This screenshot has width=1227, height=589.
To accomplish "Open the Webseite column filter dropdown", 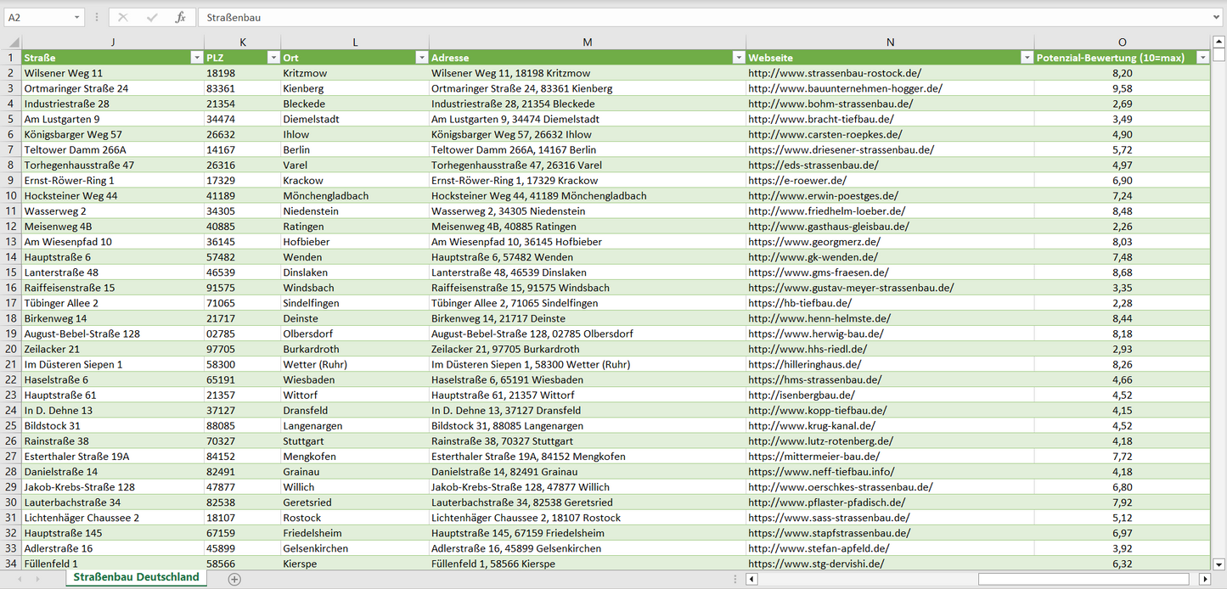I will click(1026, 58).
